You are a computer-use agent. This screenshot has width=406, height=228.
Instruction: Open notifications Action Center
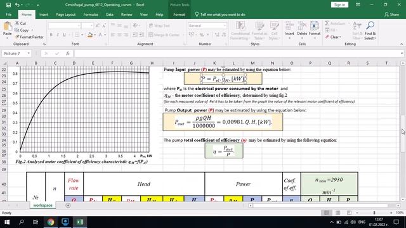(x=396, y=222)
